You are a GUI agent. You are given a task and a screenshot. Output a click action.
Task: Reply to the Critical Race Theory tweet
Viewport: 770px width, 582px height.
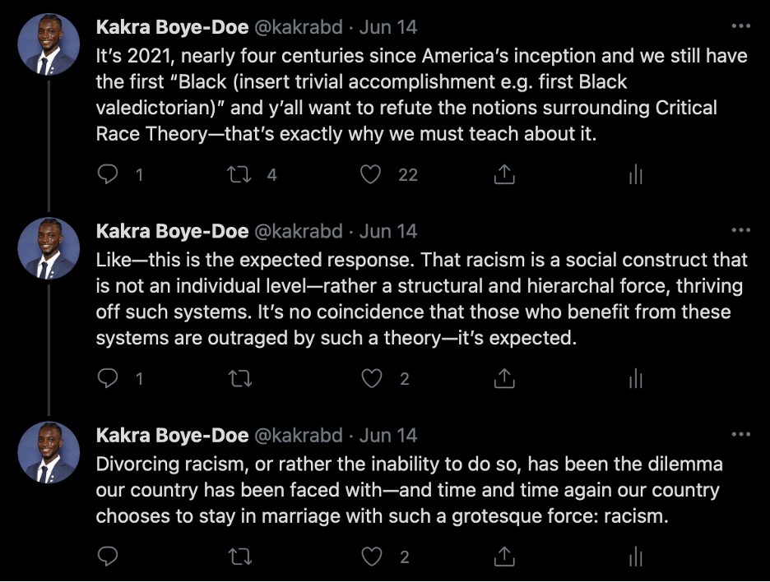[x=109, y=174]
